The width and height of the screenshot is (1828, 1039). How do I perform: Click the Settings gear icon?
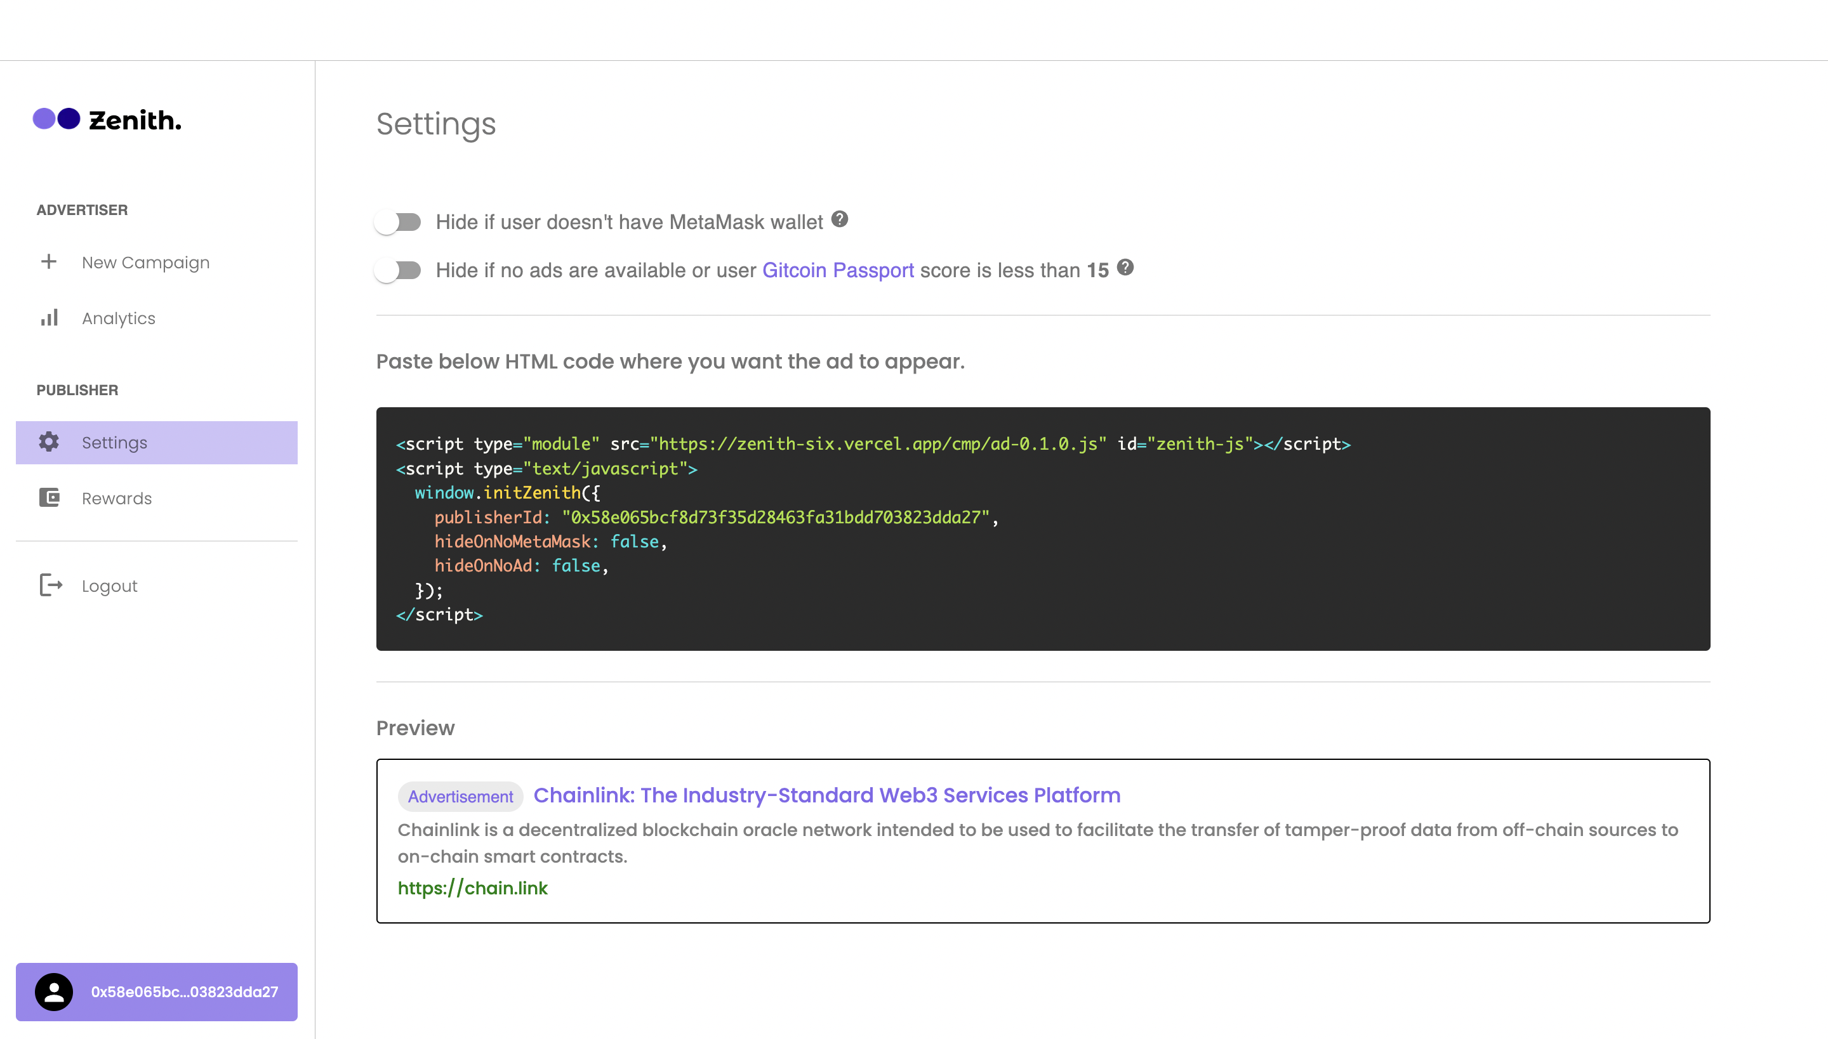pos(48,441)
